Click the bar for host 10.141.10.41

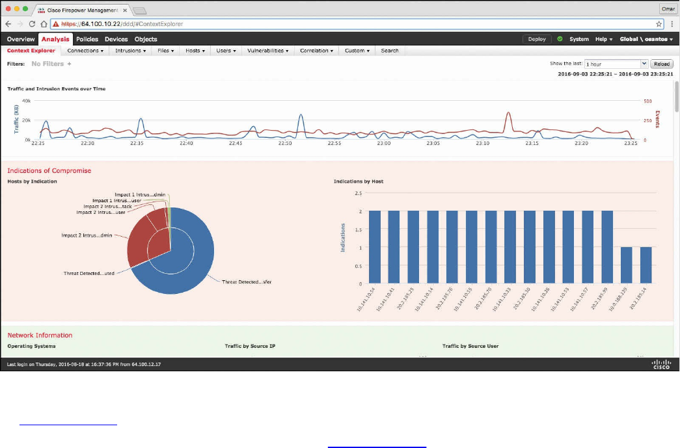(x=394, y=247)
